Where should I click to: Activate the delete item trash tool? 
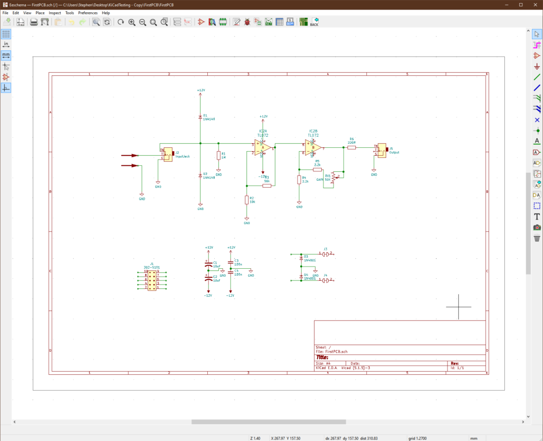(x=537, y=238)
